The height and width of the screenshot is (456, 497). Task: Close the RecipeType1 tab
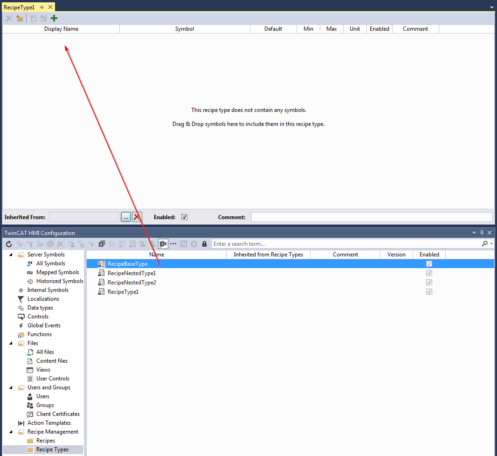point(50,7)
